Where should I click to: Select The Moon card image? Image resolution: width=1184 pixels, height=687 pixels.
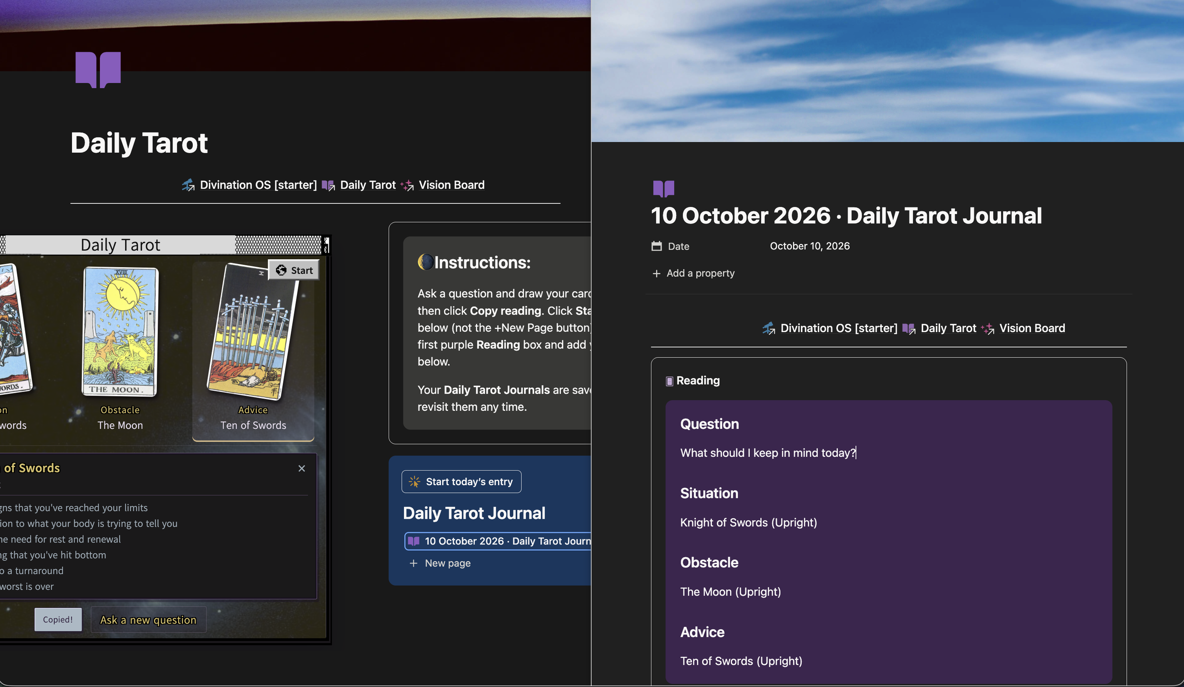[x=120, y=332]
